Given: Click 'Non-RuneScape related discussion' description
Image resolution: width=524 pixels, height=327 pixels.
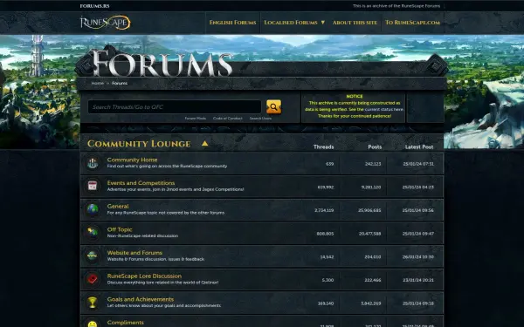Looking at the screenshot, I should pos(142,235).
